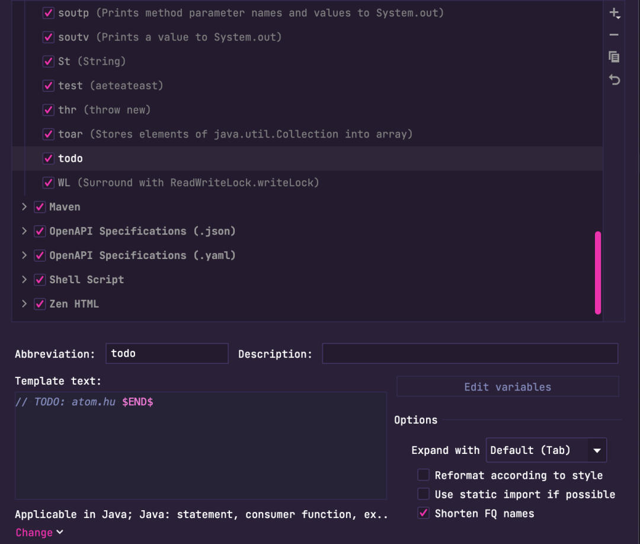Disable Shorten FQ names
Screen dimensions: 640x544
[424, 513]
